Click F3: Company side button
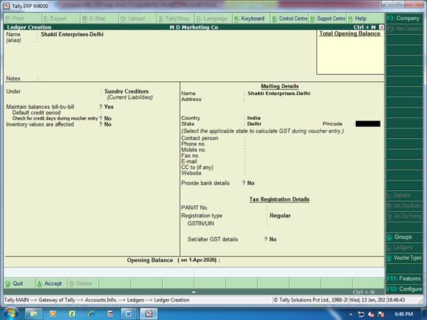The height and width of the screenshot is (320, 427). 404,18
